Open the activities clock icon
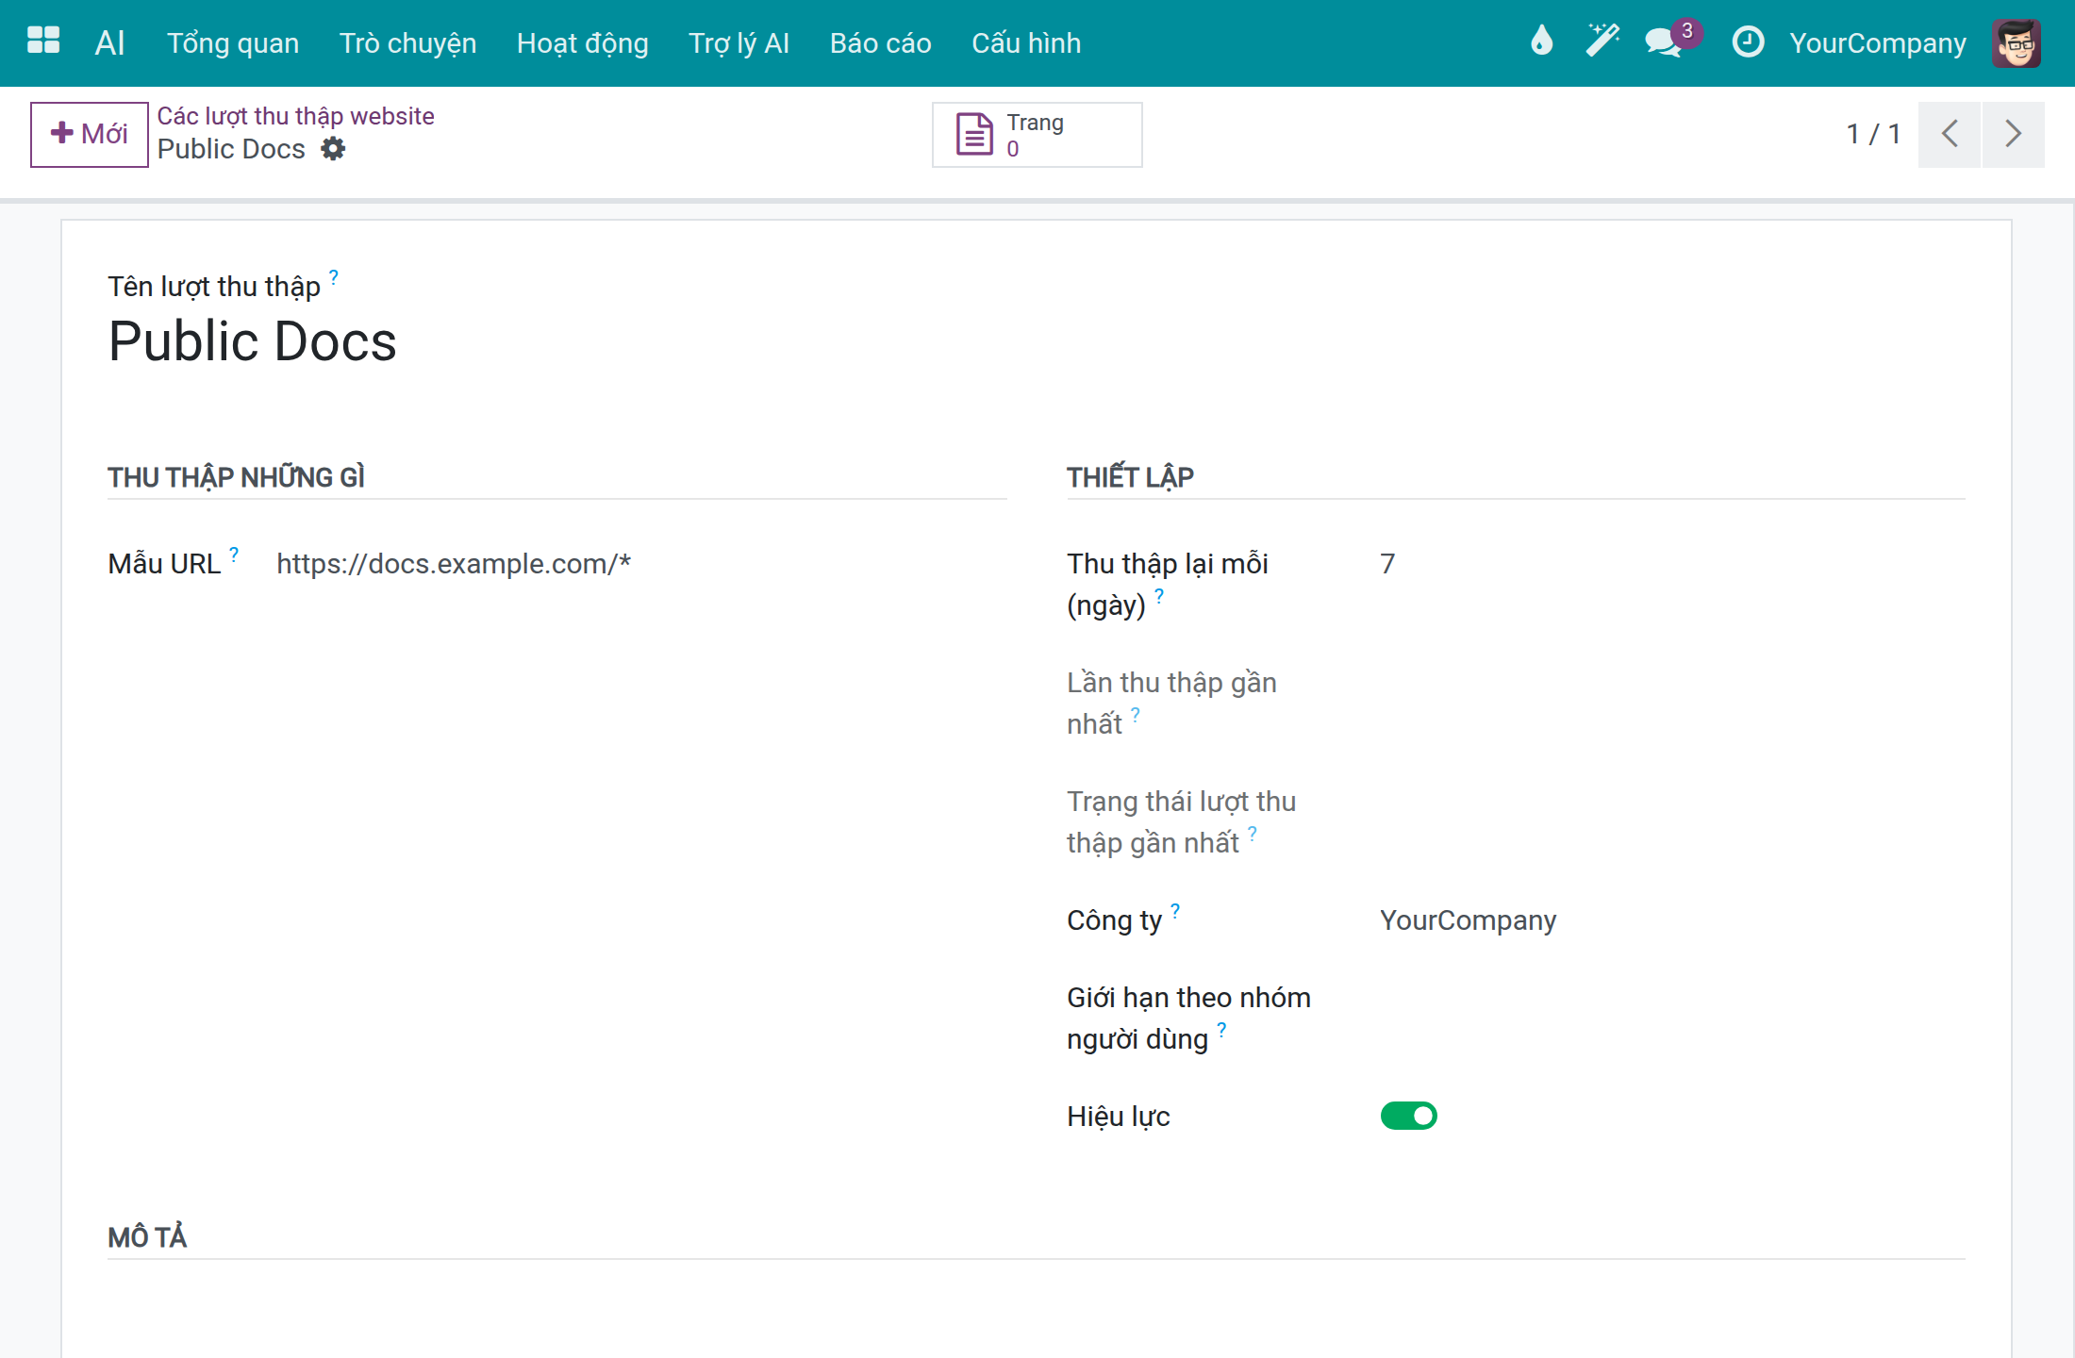Viewport: 2075px width, 1358px height. coord(1748,42)
